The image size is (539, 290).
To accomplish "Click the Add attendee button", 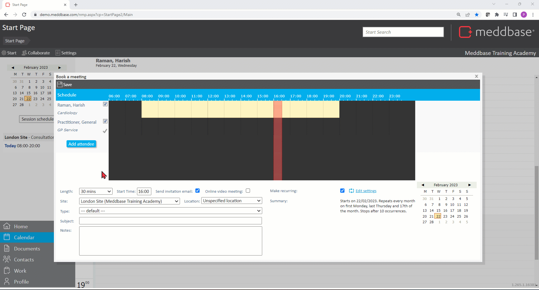I will pyautogui.click(x=81, y=144).
